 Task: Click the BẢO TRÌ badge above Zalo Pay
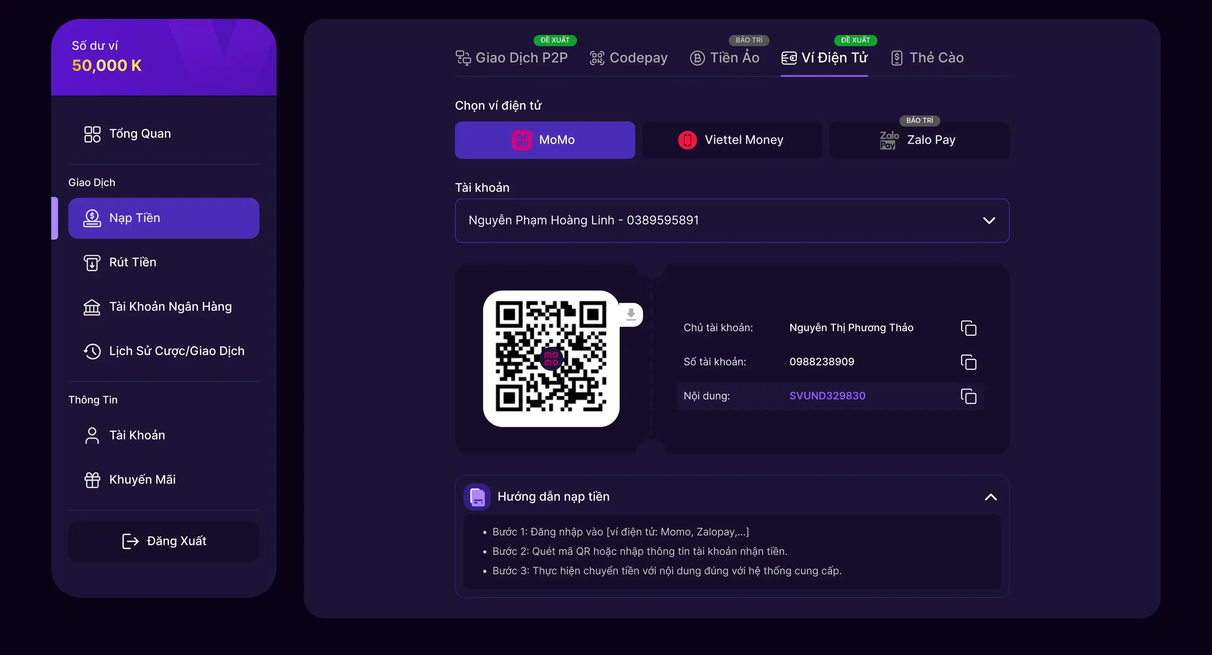(x=919, y=121)
